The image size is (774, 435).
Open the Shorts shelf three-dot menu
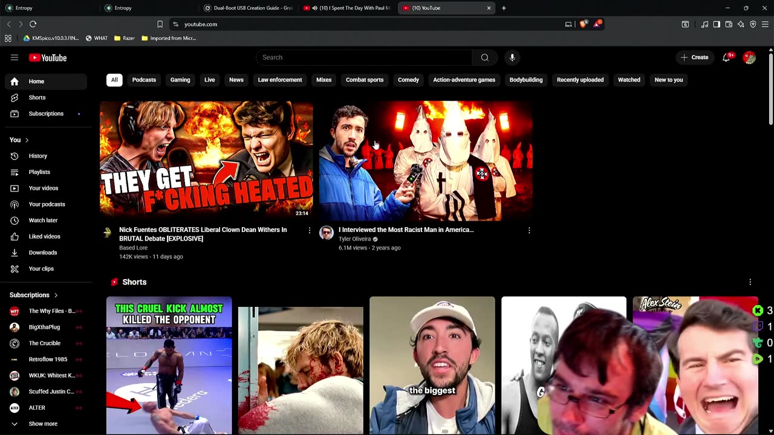click(x=750, y=282)
